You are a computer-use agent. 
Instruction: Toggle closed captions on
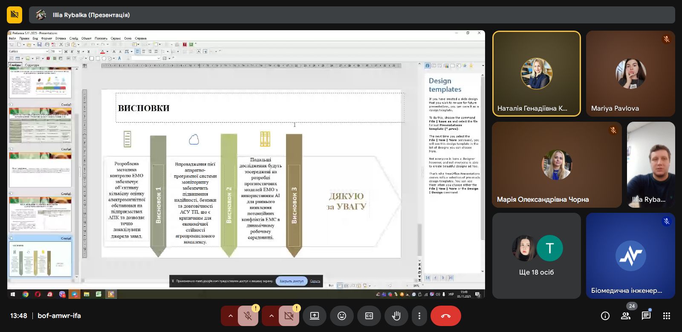(369, 316)
